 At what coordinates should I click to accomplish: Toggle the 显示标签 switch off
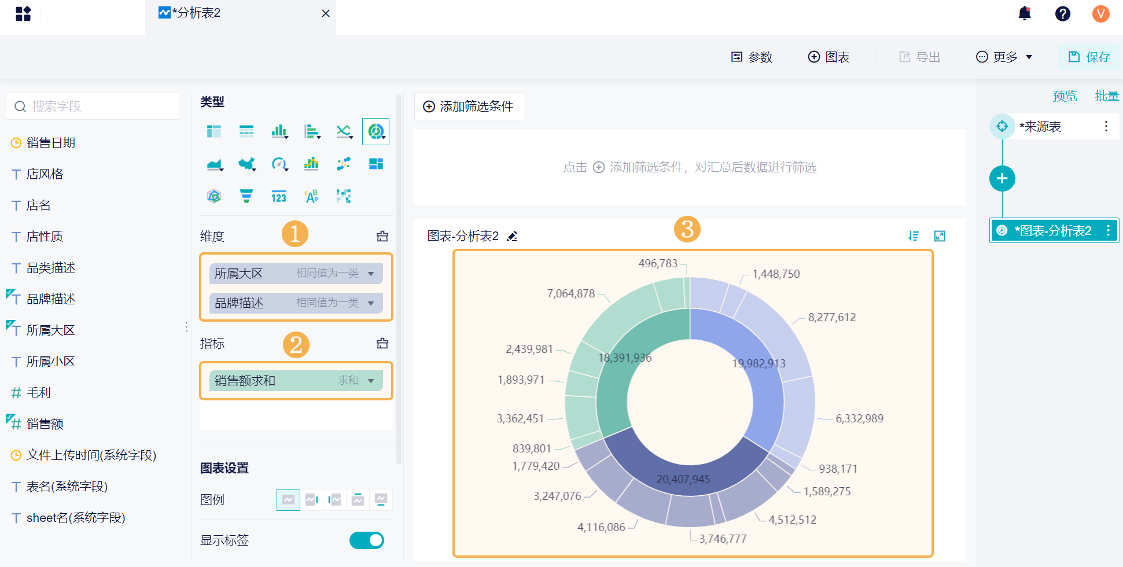click(366, 540)
